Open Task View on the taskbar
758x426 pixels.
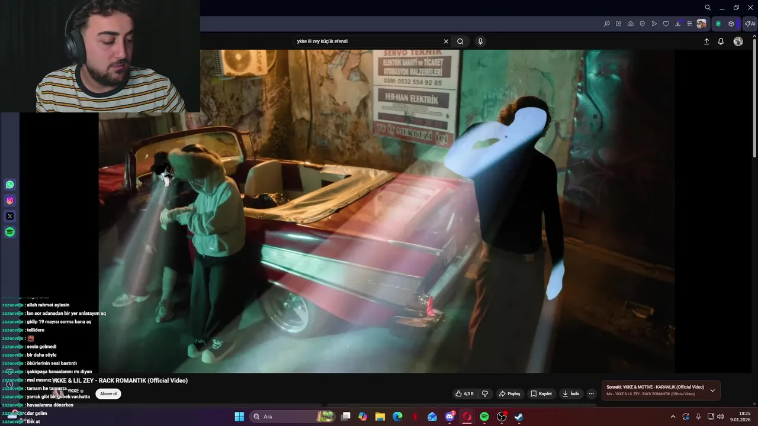[x=346, y=417]
